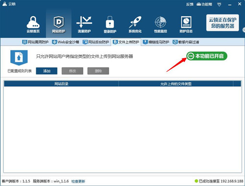This screenshot has height=186, width=245.
Task: Open the 功能箱 toolbox
Action: click(x=204, y=4)
